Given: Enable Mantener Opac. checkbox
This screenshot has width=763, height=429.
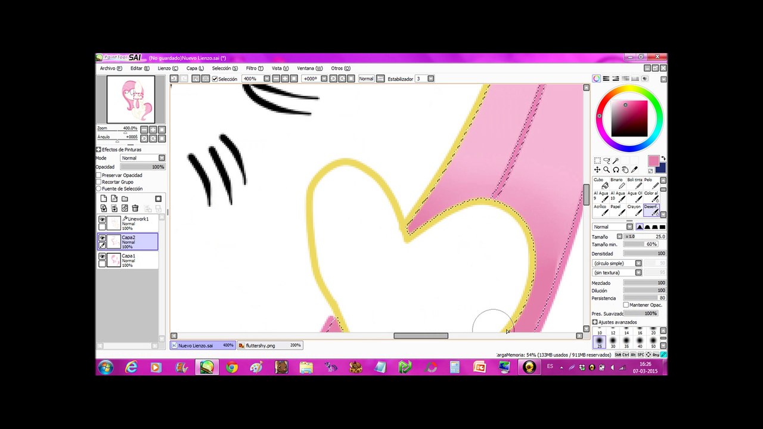Looking at the screenshot, I should 626,305.
